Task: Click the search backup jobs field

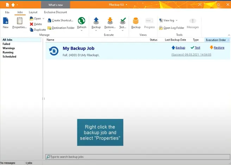Action: coord(137,157)
